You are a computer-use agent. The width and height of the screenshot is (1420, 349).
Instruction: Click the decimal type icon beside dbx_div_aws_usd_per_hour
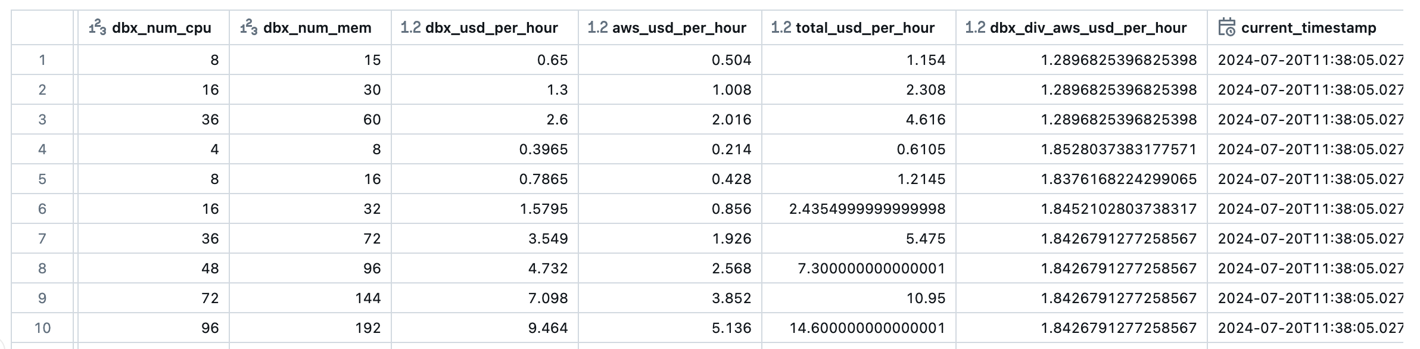point(975,27)
